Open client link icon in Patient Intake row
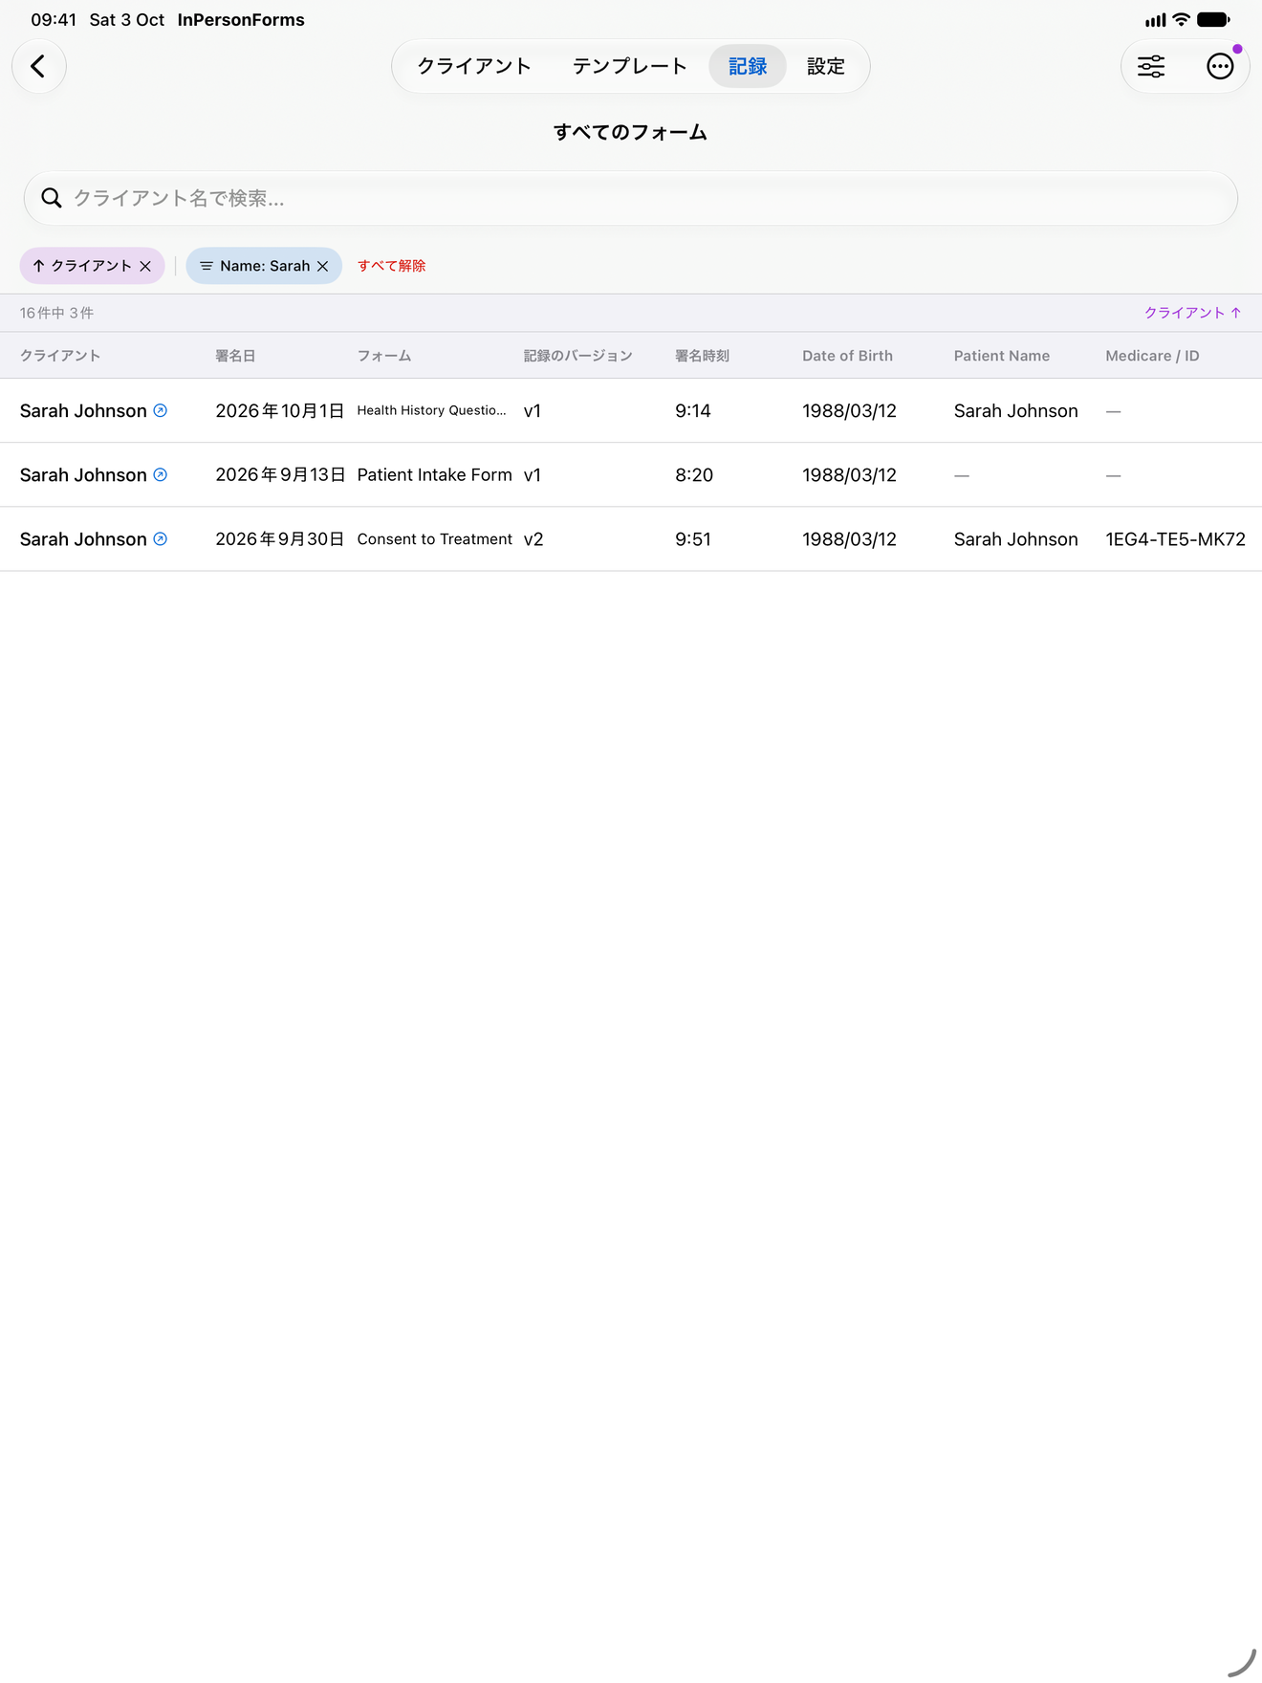Image resolution: width=1262 pixels, height=1683 pixels. (161, 474)
